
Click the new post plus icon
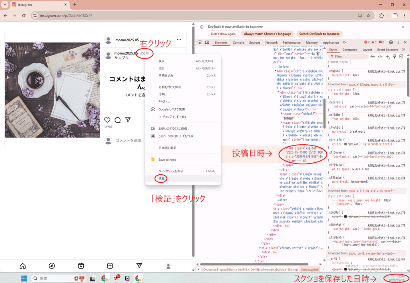coord(110,266)
